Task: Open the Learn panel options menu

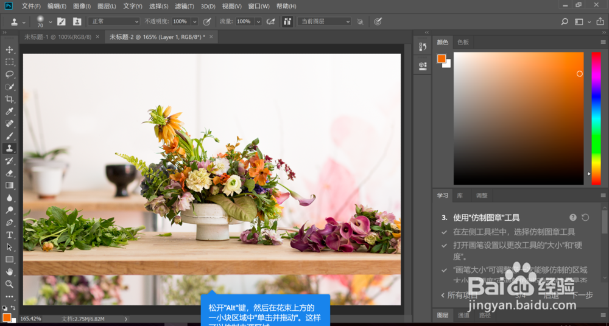Action: coord(603,195)
